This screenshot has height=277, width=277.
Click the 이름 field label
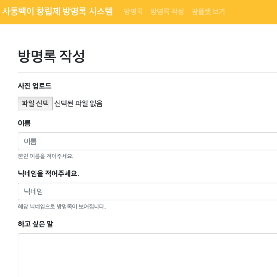coord(24,123)
